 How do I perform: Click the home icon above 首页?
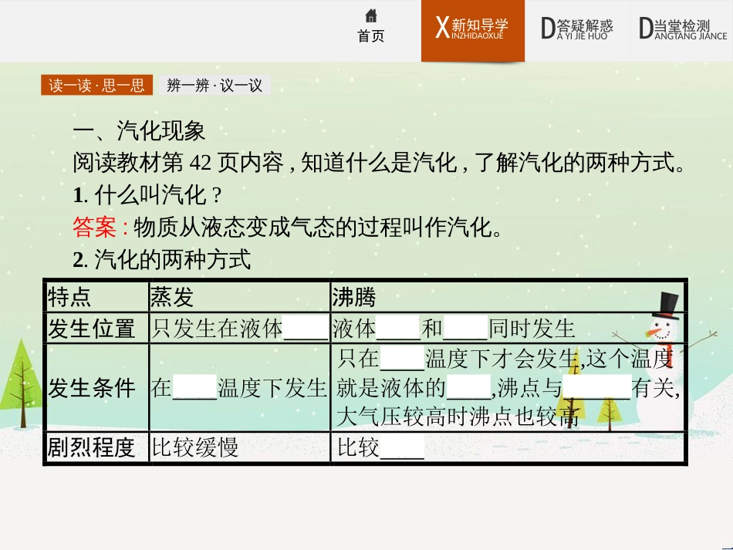click(x=370, y=16)
